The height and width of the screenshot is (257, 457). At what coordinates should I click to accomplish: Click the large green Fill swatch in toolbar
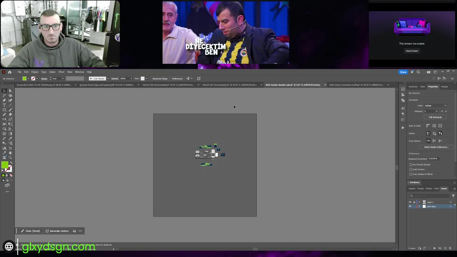[x=5, y=165]
